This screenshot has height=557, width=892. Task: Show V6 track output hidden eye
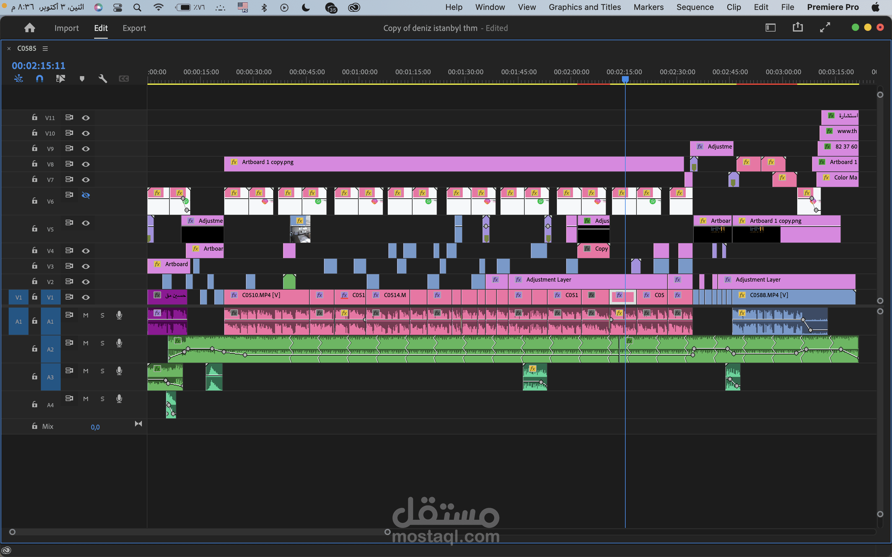coord(85,195)
